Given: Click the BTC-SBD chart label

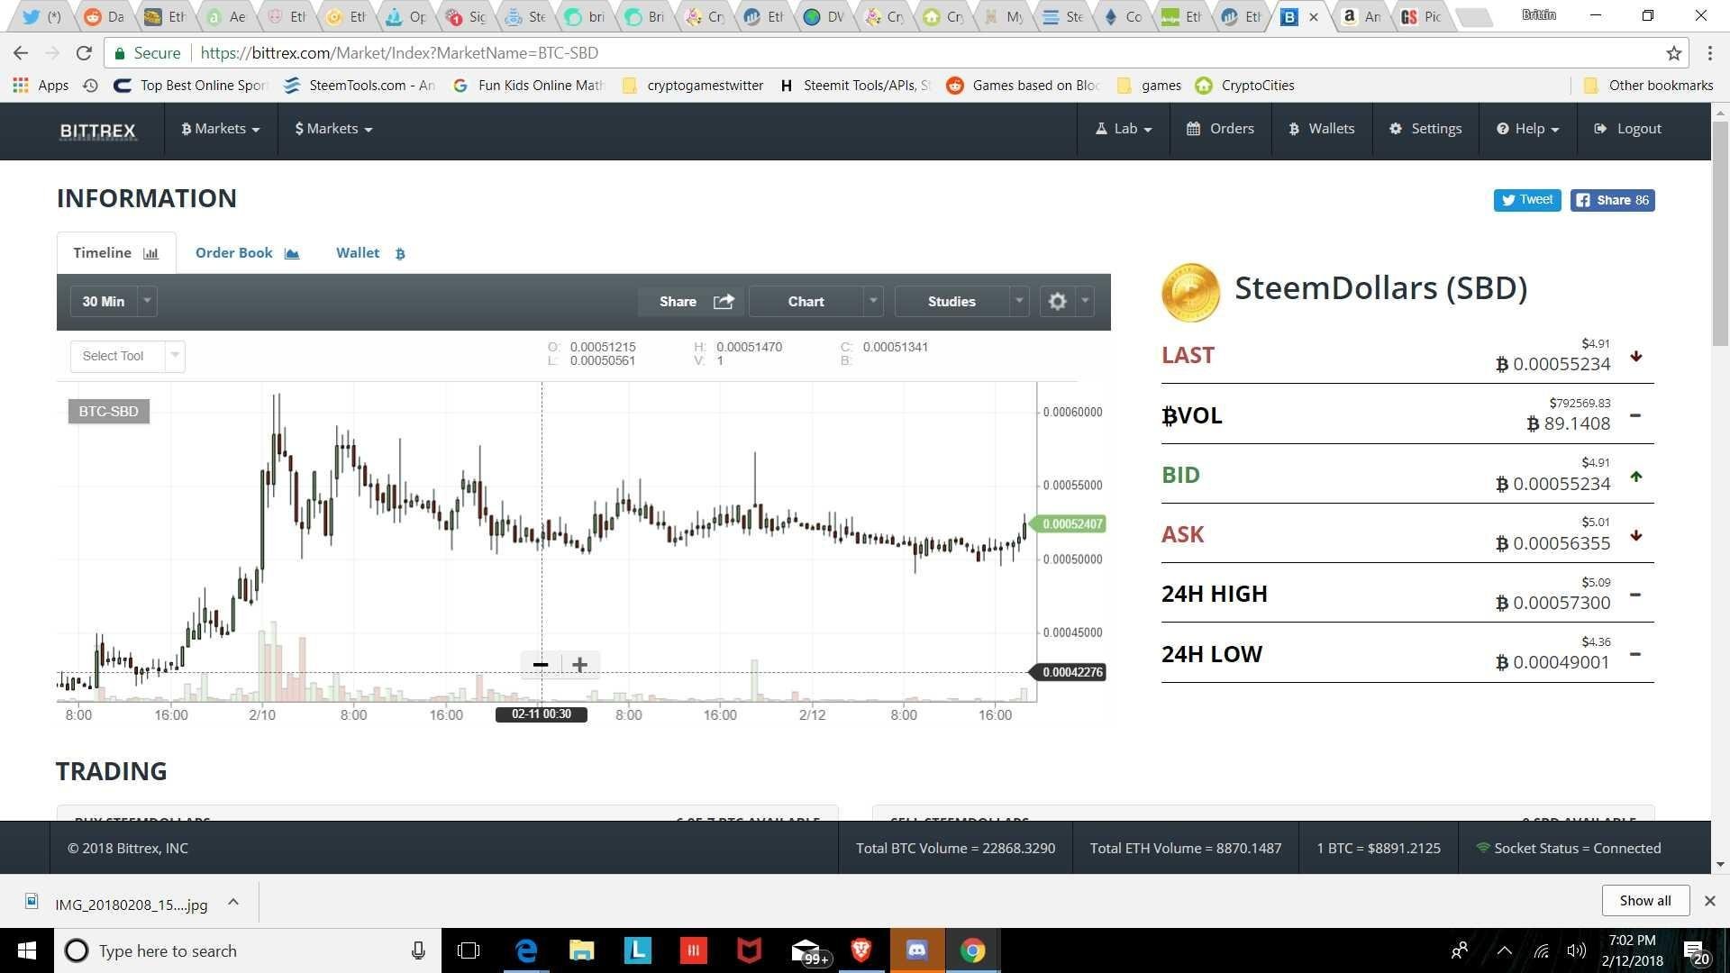Looking at the screenshot, I should point(108,412).
